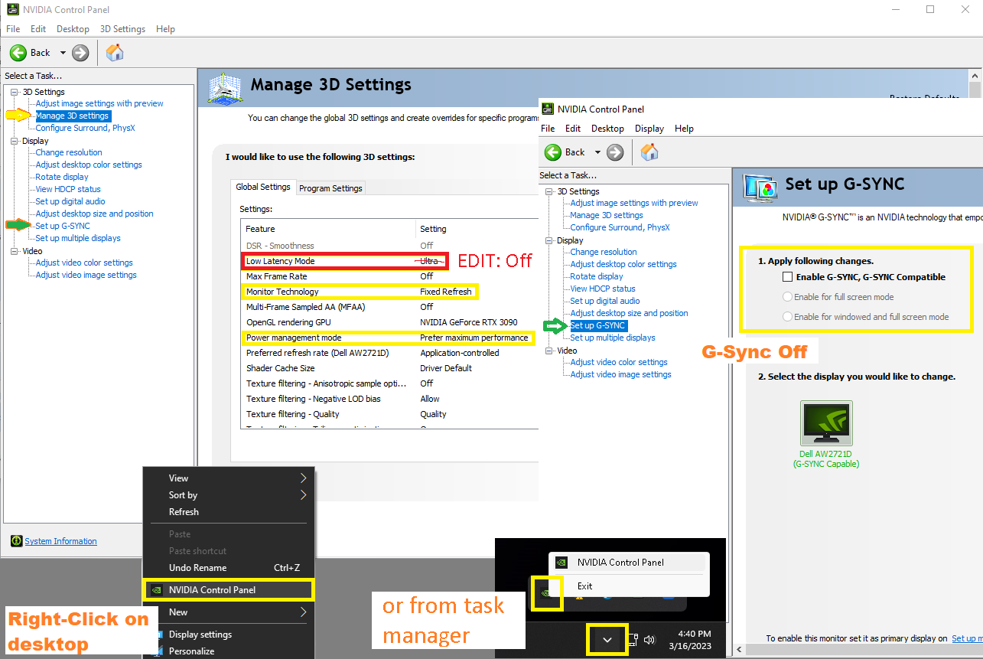Click the taskbar clock showing 4:40 PM
Image resolution: width=983 pixels, height=659 pixels.
click(x=689, y=640)
